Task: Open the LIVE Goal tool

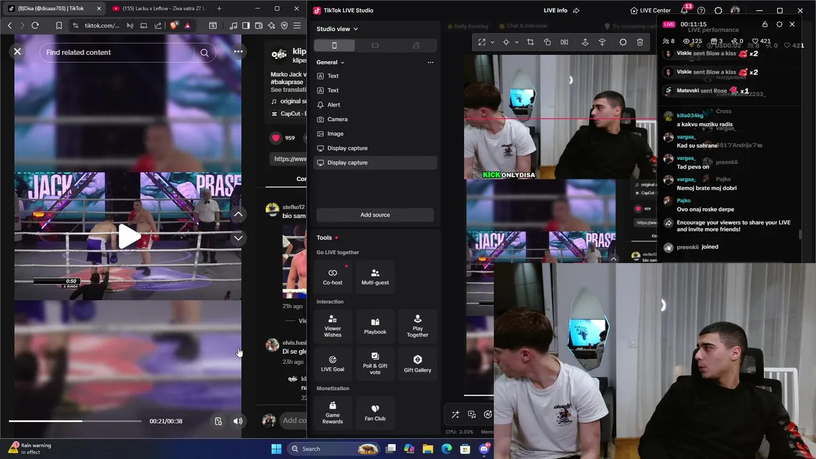Action: 333,363
